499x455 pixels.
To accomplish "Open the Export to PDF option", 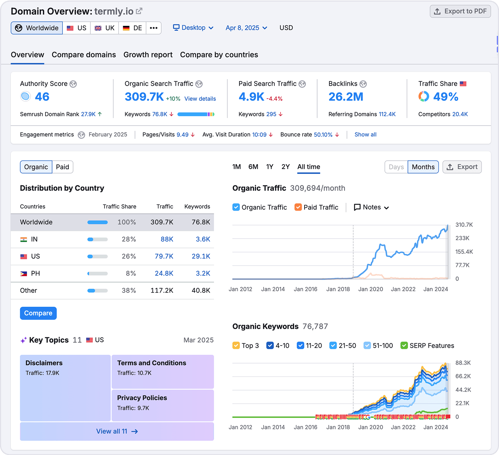I will [x=460, y=11].
